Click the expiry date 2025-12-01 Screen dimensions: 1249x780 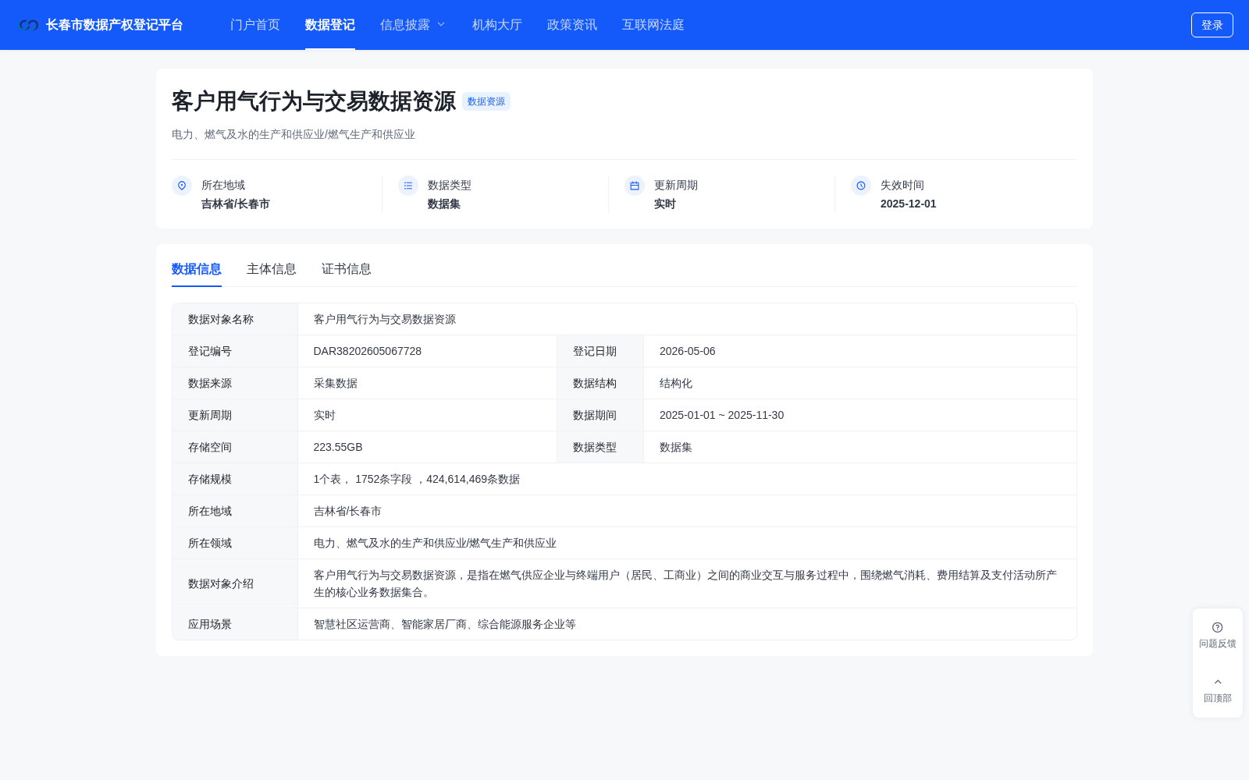click(x=909, y=204)
